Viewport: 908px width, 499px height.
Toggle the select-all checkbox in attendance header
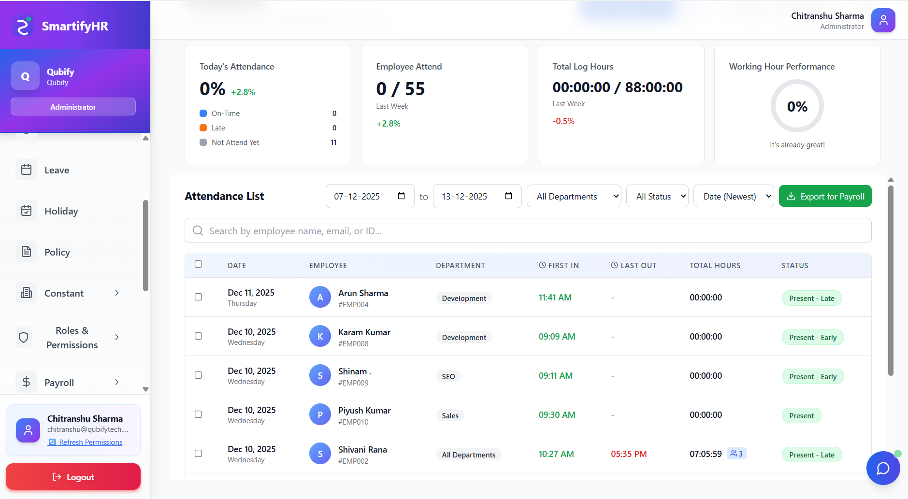tap(199, 264)
